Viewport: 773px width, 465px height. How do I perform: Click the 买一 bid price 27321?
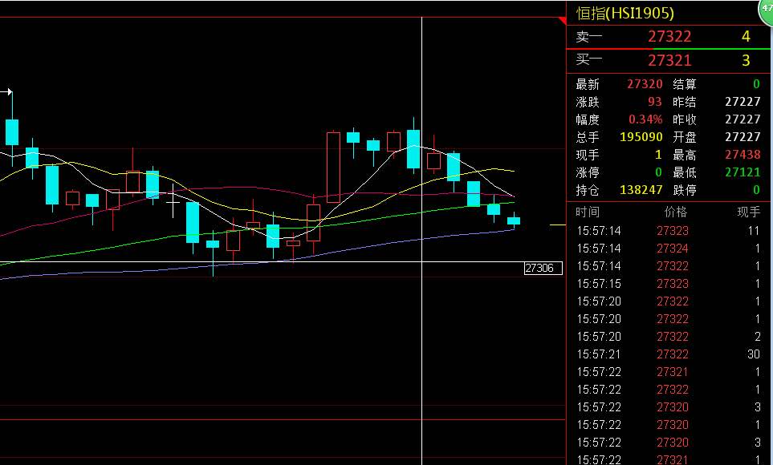click(x=669, y=60)
